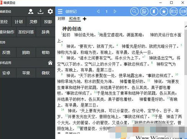The width and height of the screenshot is (187, 139).
Task: Open settings gear icon
Action: [50, 12]
